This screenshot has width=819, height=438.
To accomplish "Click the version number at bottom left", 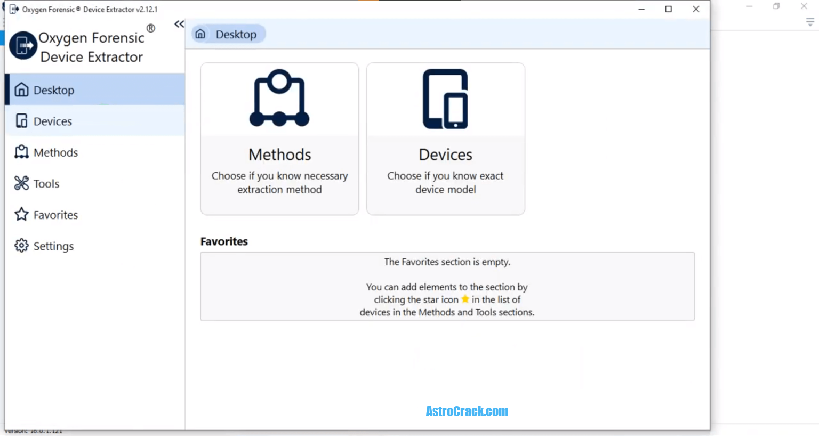I will click(34, 431).
